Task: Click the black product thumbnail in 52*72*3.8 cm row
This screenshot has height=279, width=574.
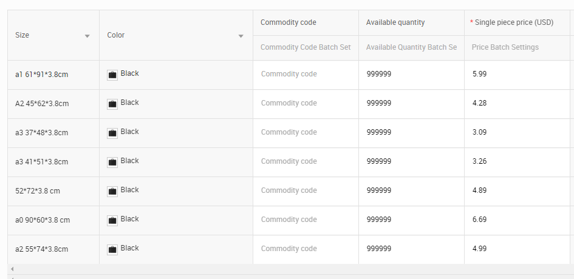Action: point(112,191)
